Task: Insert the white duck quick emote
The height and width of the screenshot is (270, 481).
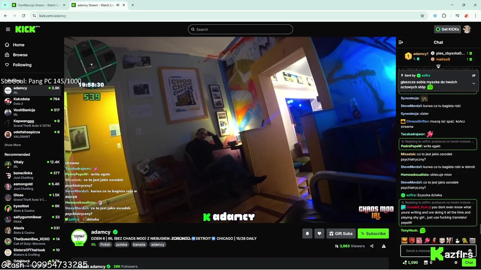Action: (457, 240)
